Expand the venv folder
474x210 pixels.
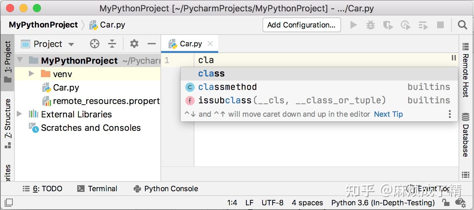(x=31, y=74)
